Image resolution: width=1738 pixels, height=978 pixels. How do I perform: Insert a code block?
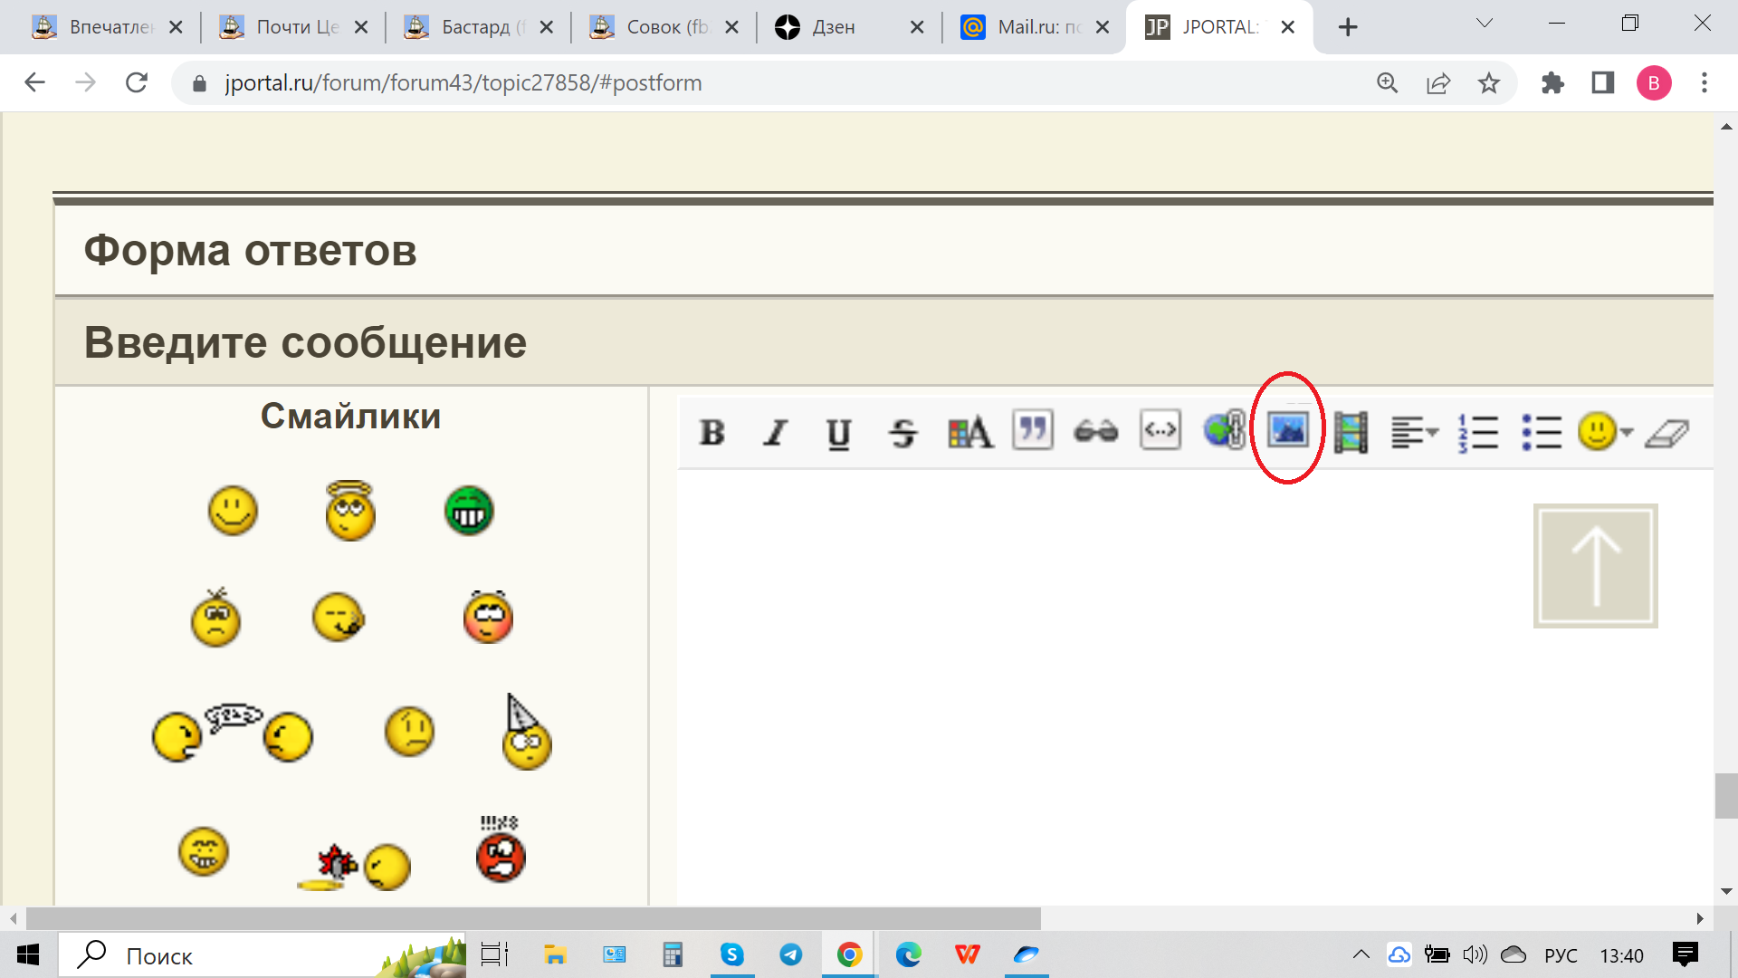1160,430
